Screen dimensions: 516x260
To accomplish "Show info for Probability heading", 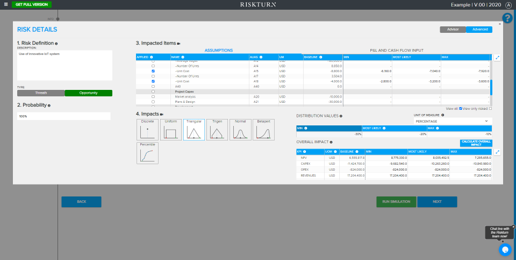I will point(49,106).
